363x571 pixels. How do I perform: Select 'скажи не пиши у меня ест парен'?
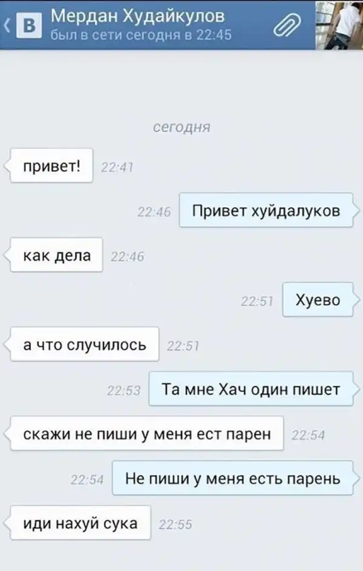(147, 433)
